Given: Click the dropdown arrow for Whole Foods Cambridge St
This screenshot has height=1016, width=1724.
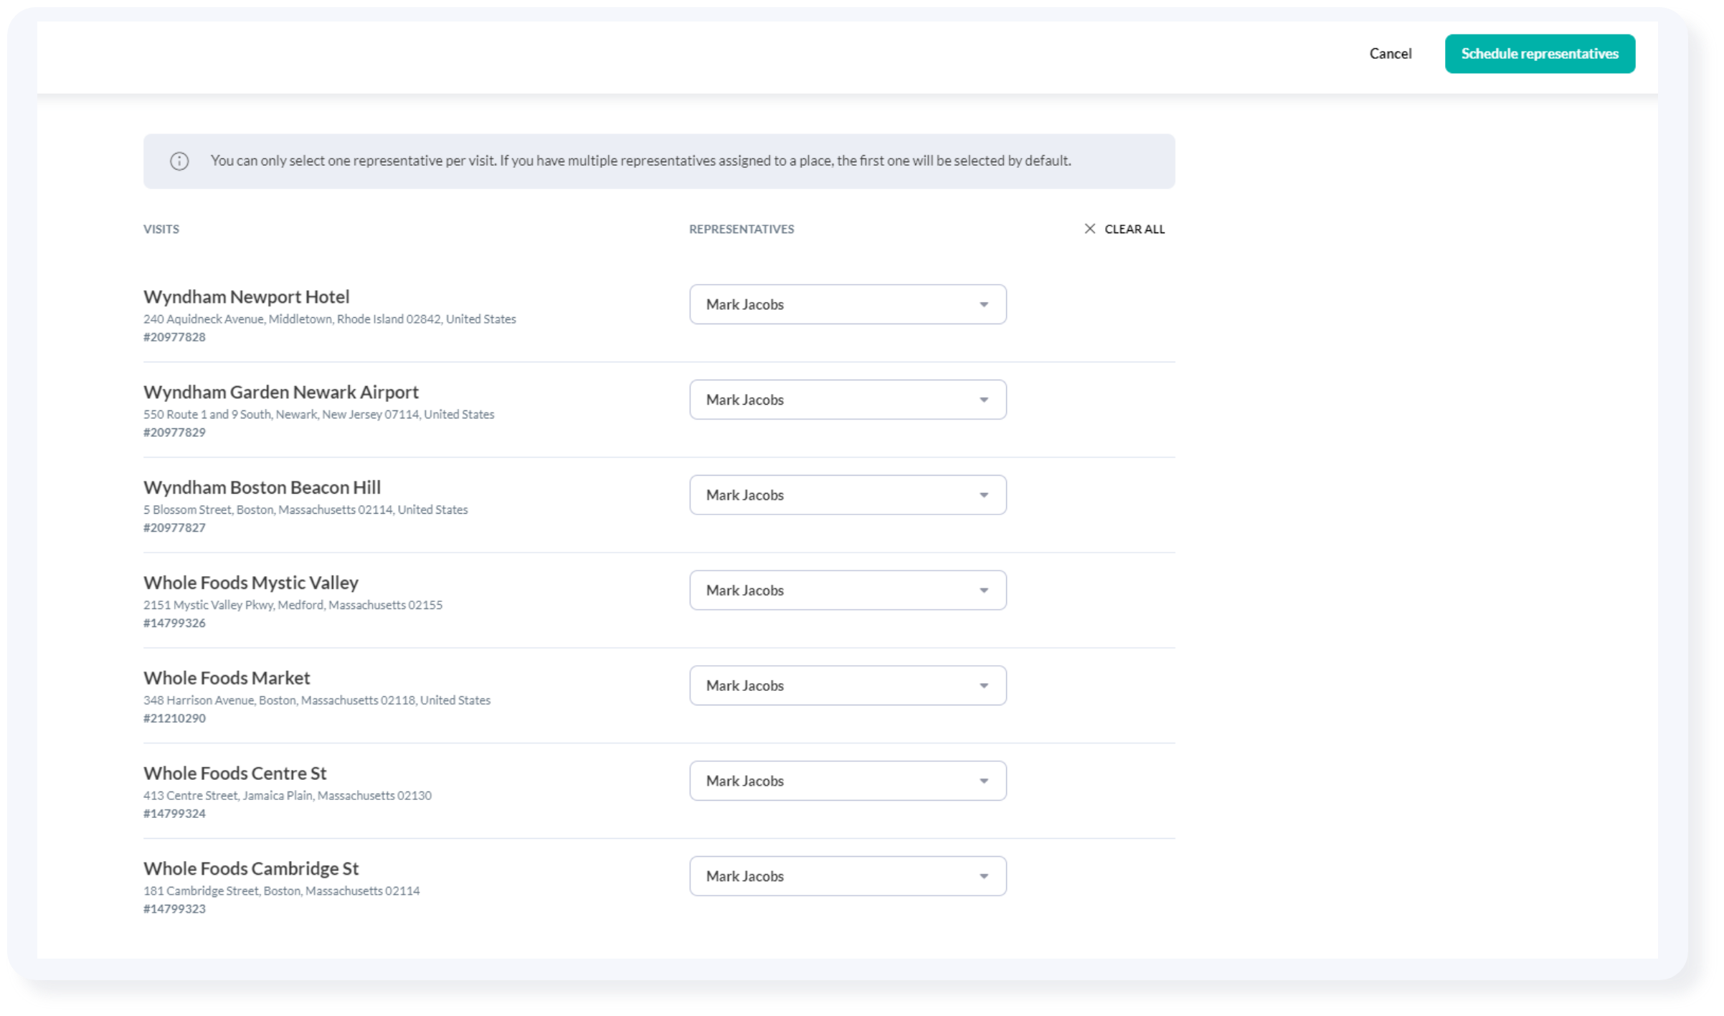Looking at the screenshot, I should pyautogui.click(x=985, y=875).
